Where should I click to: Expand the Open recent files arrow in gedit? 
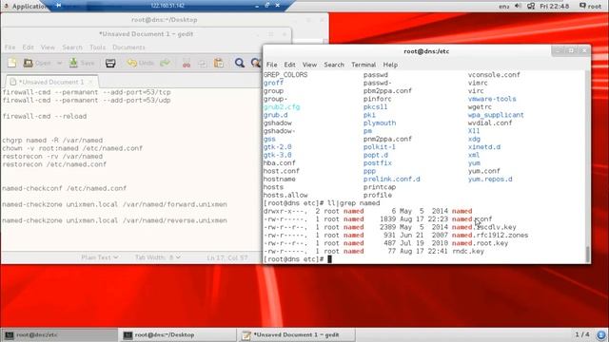[59, 63]
